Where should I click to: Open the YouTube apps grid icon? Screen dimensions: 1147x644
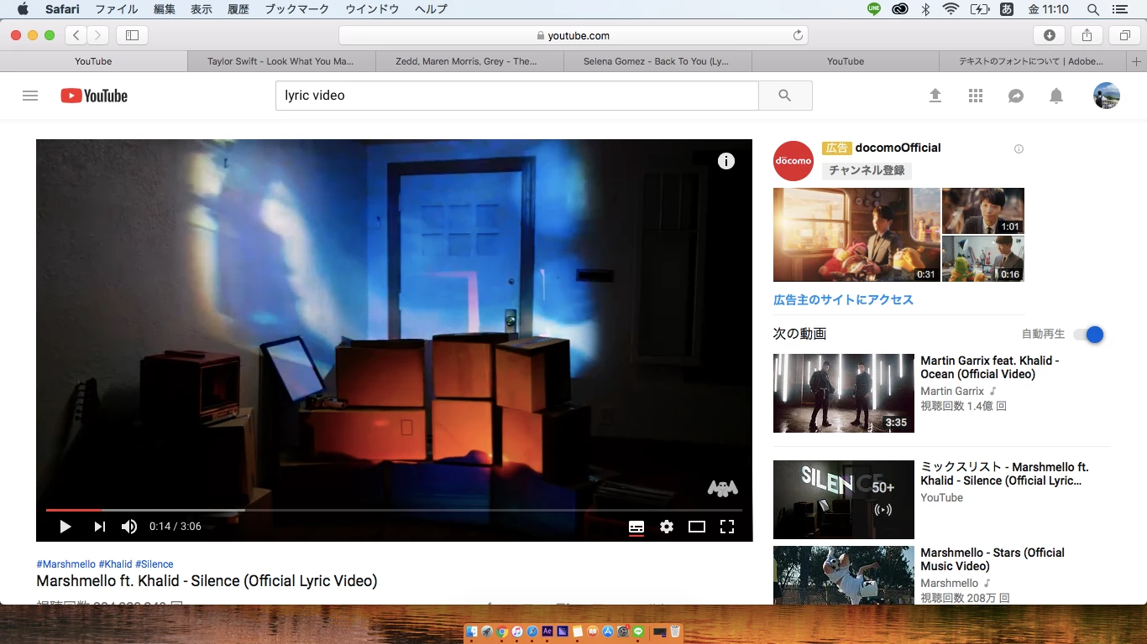(x=976, y=96)
